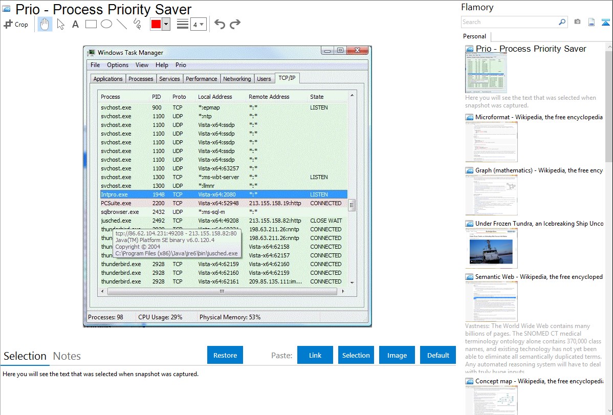Open the Under Frozen Tundra ship thumbnail
613x415 pixels.
pyautogui.click(x=491, y=248)
